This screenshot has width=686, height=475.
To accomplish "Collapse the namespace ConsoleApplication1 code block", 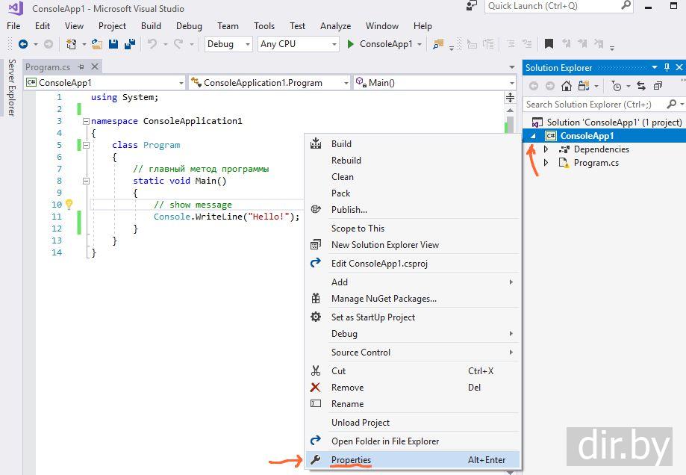I will (x=86, y=121).
